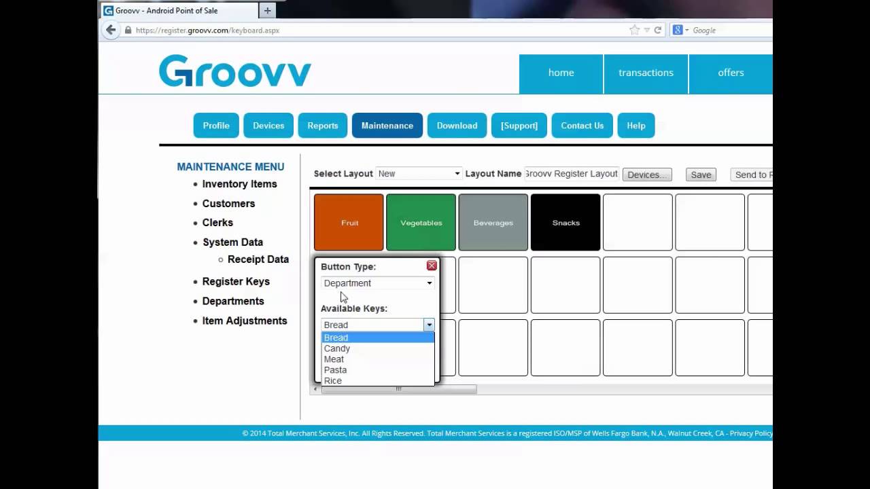Open Clerks in Maintenance Menu
This screenshot has height=489, width=870.
pyautogui.click(x=217, y=223)
